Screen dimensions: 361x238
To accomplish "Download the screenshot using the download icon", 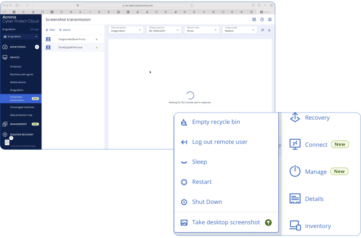I will [269, 30].
